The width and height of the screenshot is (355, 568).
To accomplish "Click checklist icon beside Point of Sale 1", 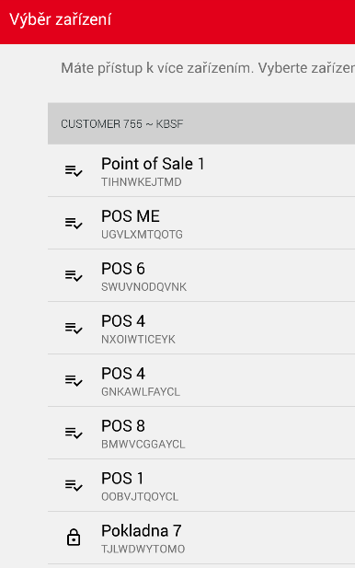I will coord(74,170).
